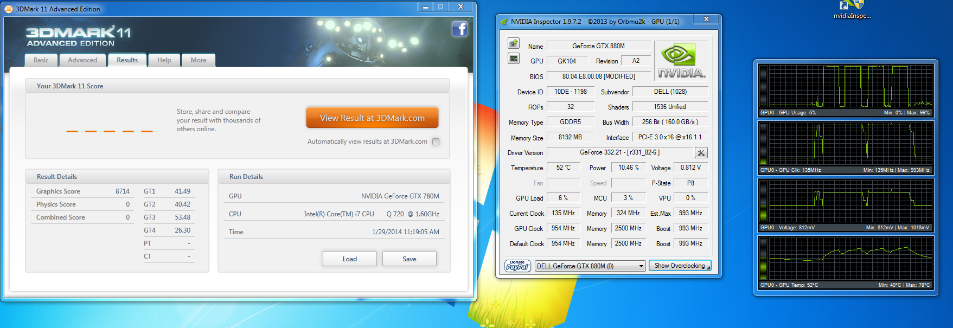Open the More tab
Screen dimensions: 953x328
tap(199, 60)
